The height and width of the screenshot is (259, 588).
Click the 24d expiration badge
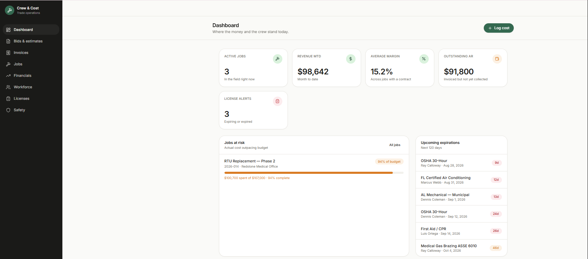coord(496,214)
